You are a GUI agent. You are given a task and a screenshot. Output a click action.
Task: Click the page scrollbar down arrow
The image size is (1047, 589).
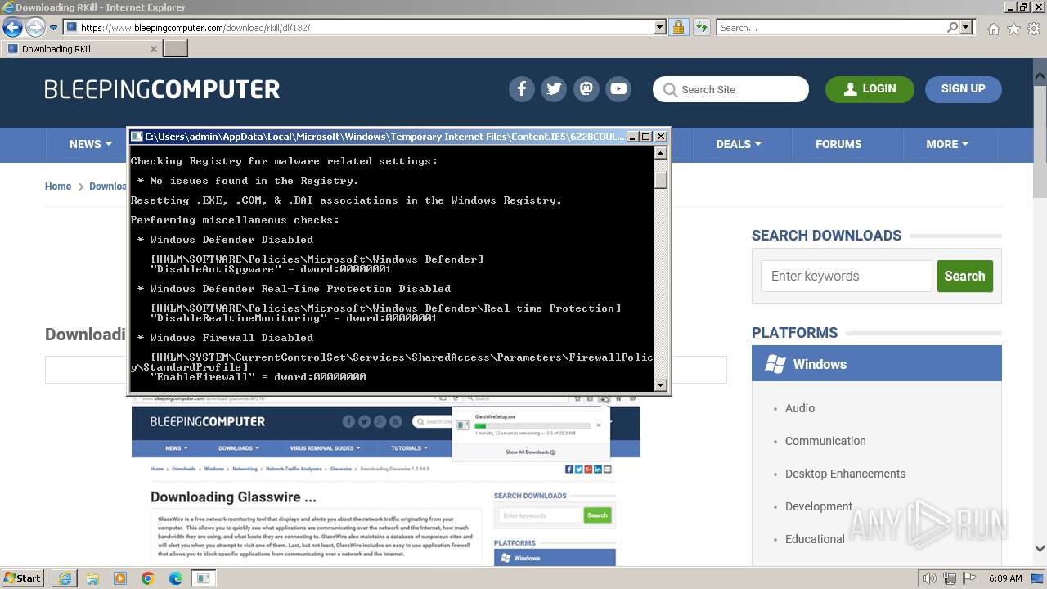coord(1040,549)
